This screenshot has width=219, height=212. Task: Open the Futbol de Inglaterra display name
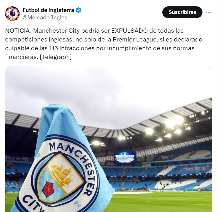[48, 10]
